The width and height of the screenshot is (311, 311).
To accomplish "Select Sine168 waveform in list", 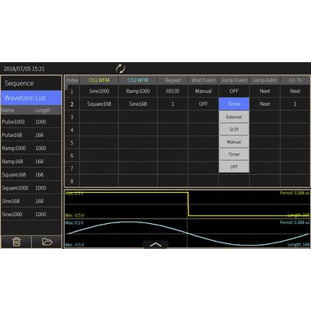I will pos(31,201).
